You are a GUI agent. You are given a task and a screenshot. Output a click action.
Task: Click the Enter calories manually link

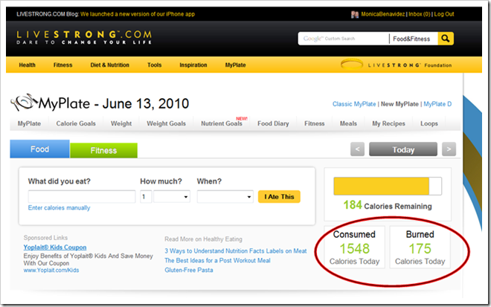coord(59,208)
